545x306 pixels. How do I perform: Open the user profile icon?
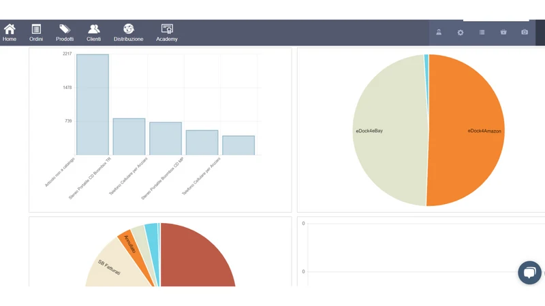pyautogui.click(x=439, y=32)
